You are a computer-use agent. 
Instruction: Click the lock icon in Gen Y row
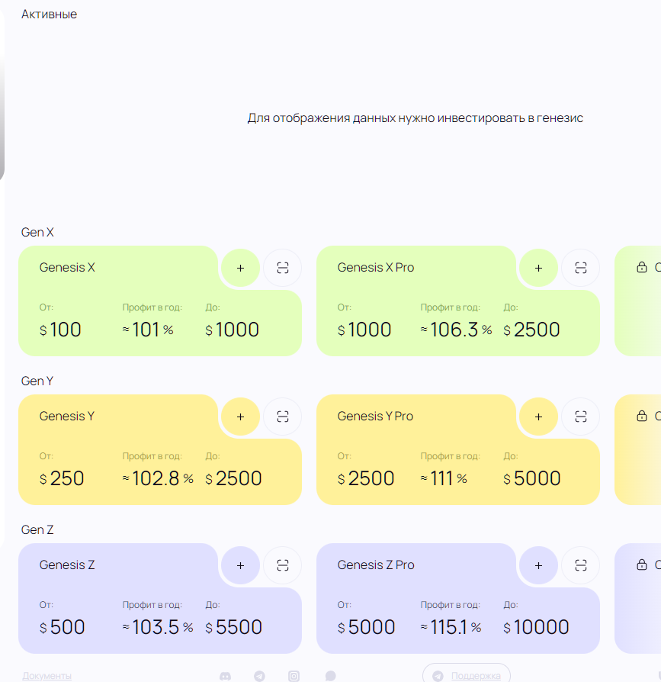point(641,417)
